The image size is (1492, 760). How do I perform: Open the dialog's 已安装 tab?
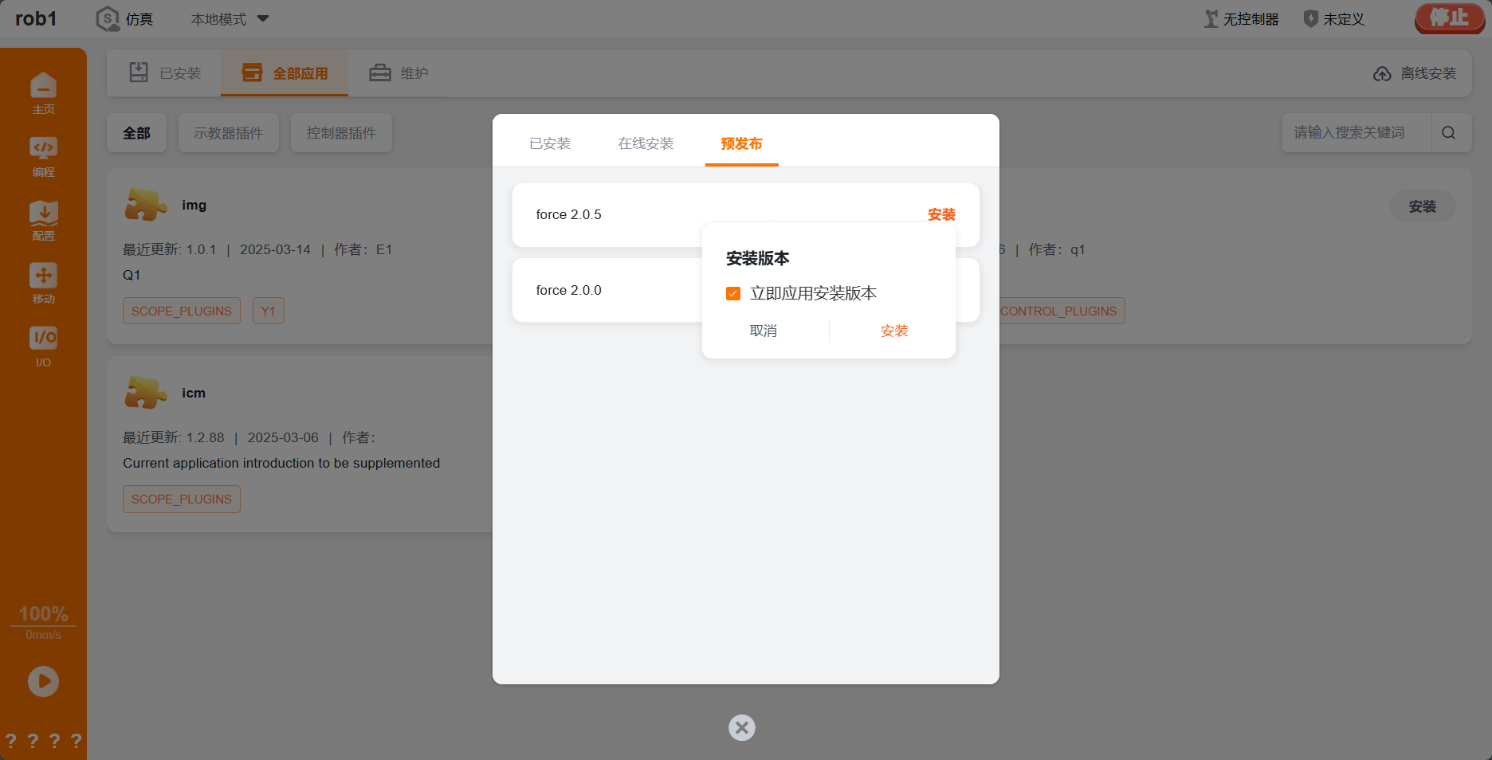[550, 143]
